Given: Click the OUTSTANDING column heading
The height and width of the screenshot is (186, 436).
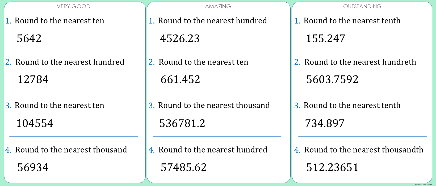Looking at the screenshot, I should [x=362, y=6].
